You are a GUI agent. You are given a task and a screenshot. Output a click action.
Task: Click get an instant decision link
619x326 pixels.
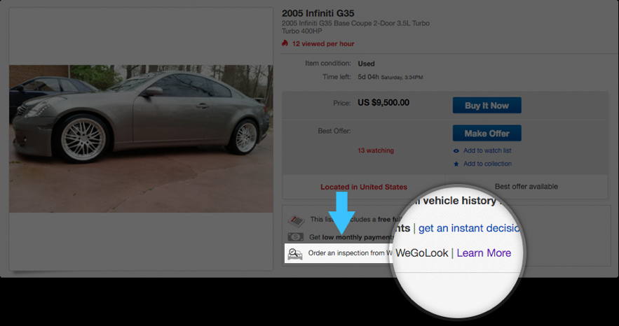[x=468, y=228]
